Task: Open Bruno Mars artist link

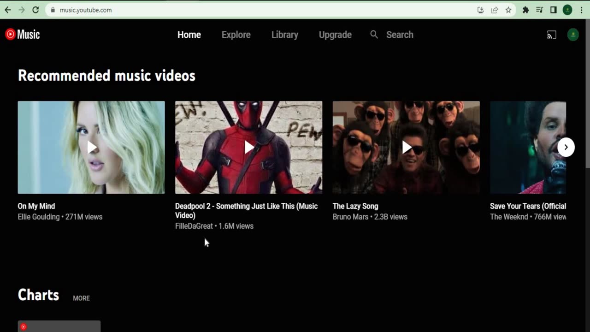Action: pyautogui.click(x=350, y=217)
